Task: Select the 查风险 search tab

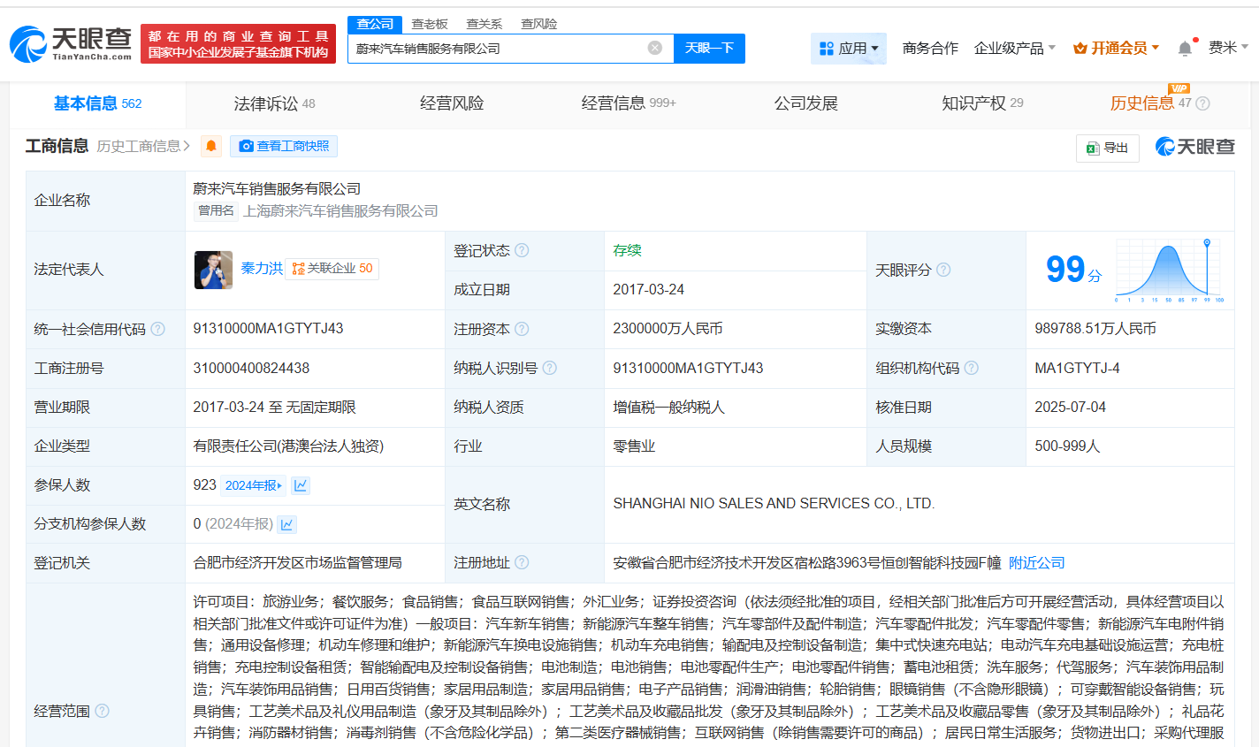Action: pos(538,24)
